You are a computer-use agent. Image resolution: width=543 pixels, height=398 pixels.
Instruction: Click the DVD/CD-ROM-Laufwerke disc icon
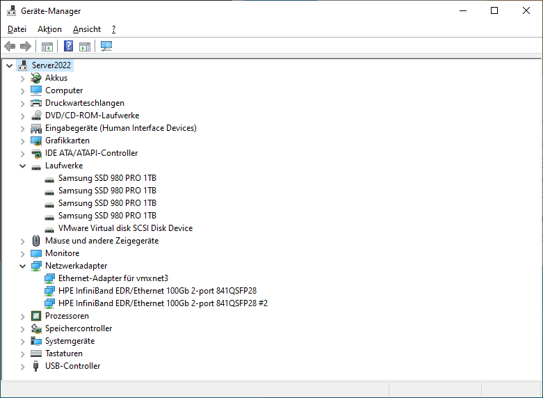[x=36, y=116]
